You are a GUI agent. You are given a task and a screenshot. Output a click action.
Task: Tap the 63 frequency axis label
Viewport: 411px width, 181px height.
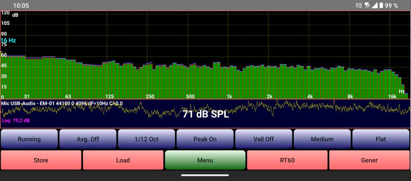[x=68, y=96]
